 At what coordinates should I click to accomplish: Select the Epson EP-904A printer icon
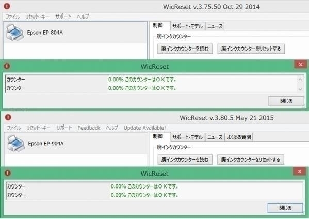16,143
